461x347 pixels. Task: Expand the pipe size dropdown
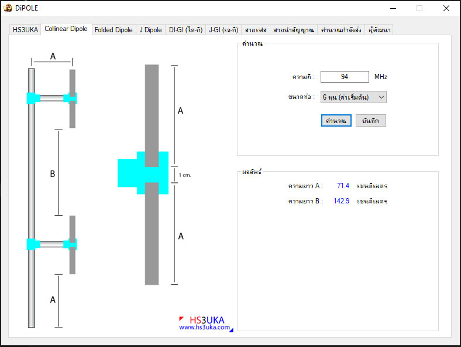point(353,97)
